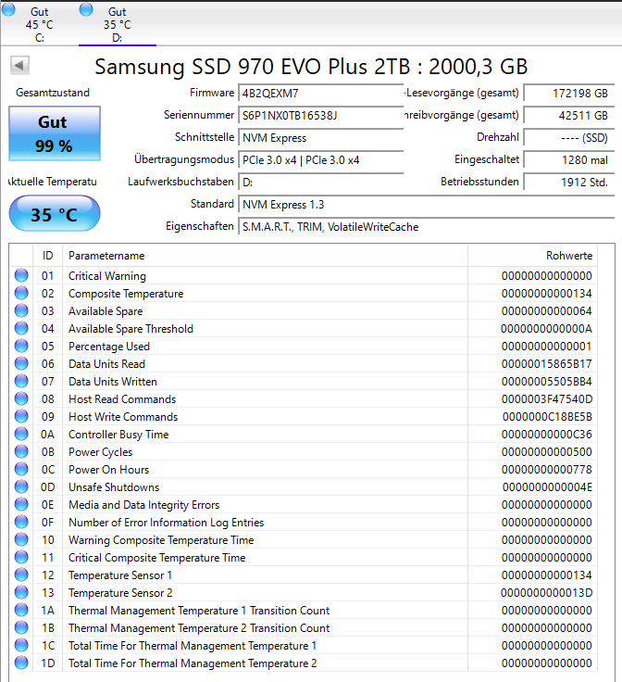Viewport: 622px width, 682px height.
Task: Click the status orb for row ID 1D
Action: pyautogui.click(x=21, y=663)
